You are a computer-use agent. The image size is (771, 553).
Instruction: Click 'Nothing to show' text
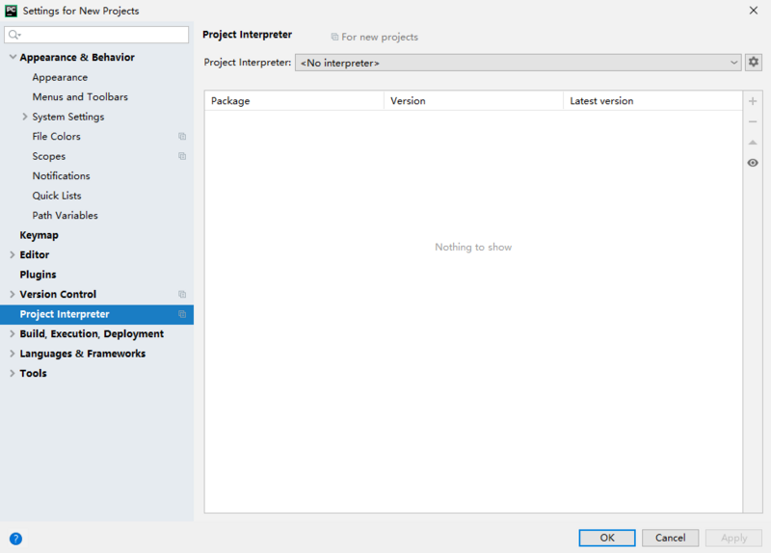(473, 247)
